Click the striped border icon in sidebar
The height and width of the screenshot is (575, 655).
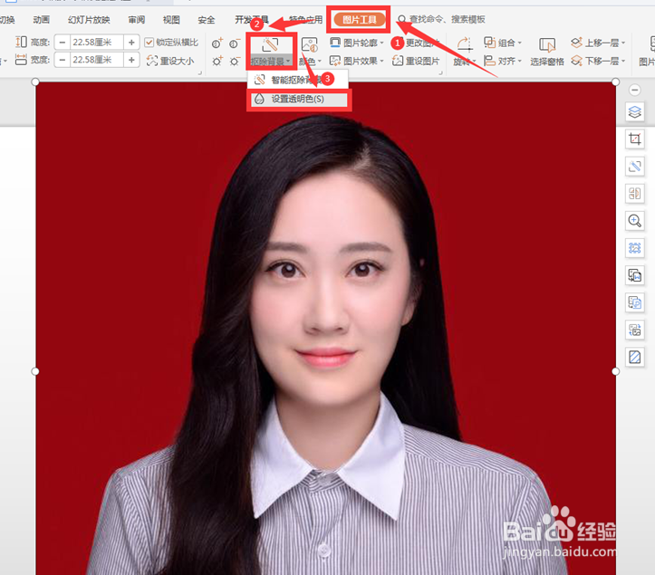coord(634,357)
